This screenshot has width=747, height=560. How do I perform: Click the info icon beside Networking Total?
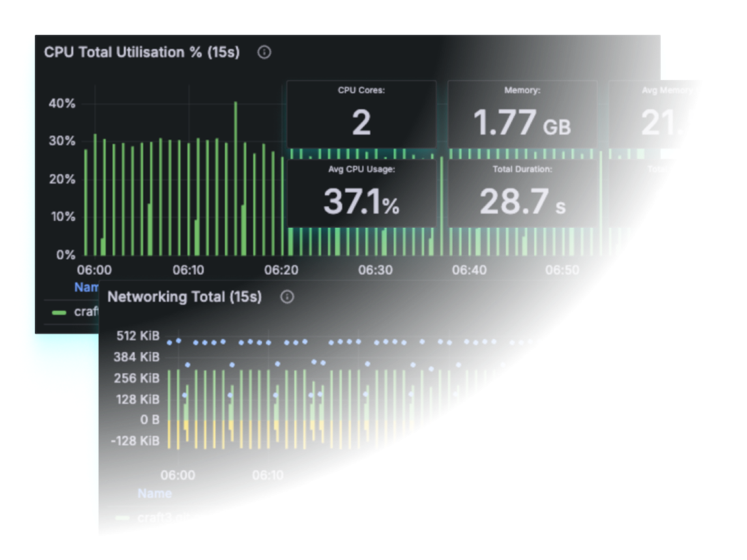[287, 297]
